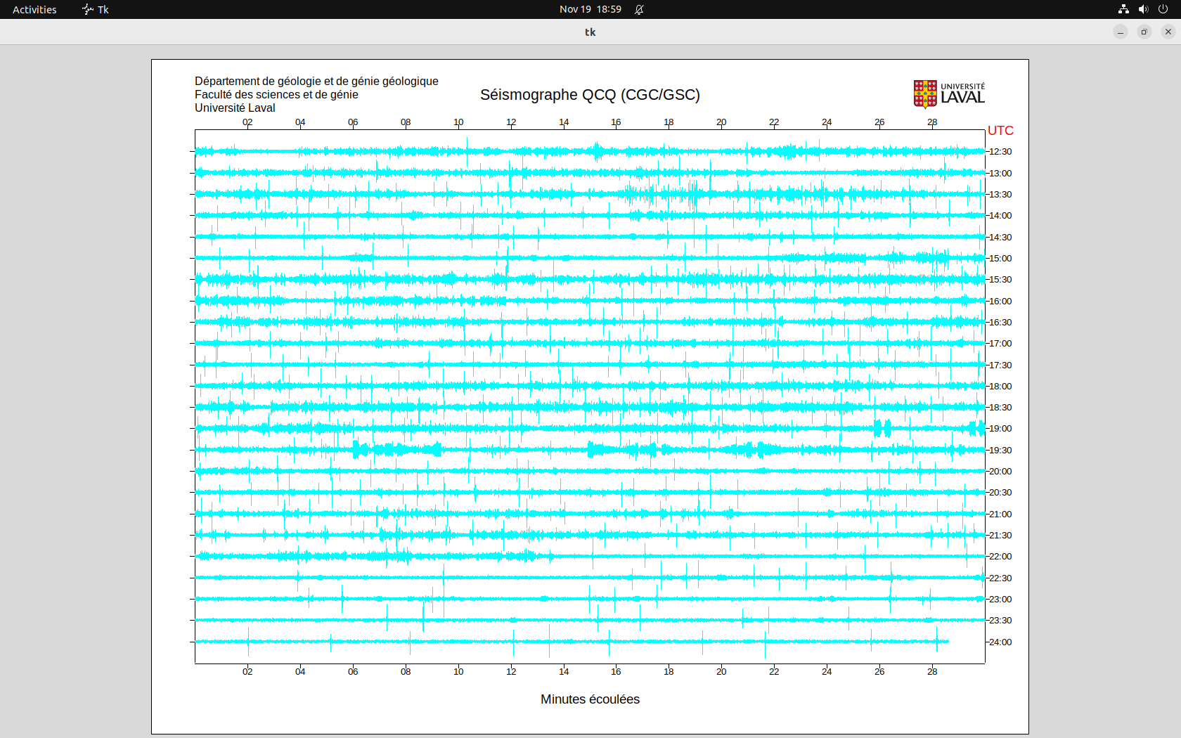Click the volume speaker icon

[1143, 9]
